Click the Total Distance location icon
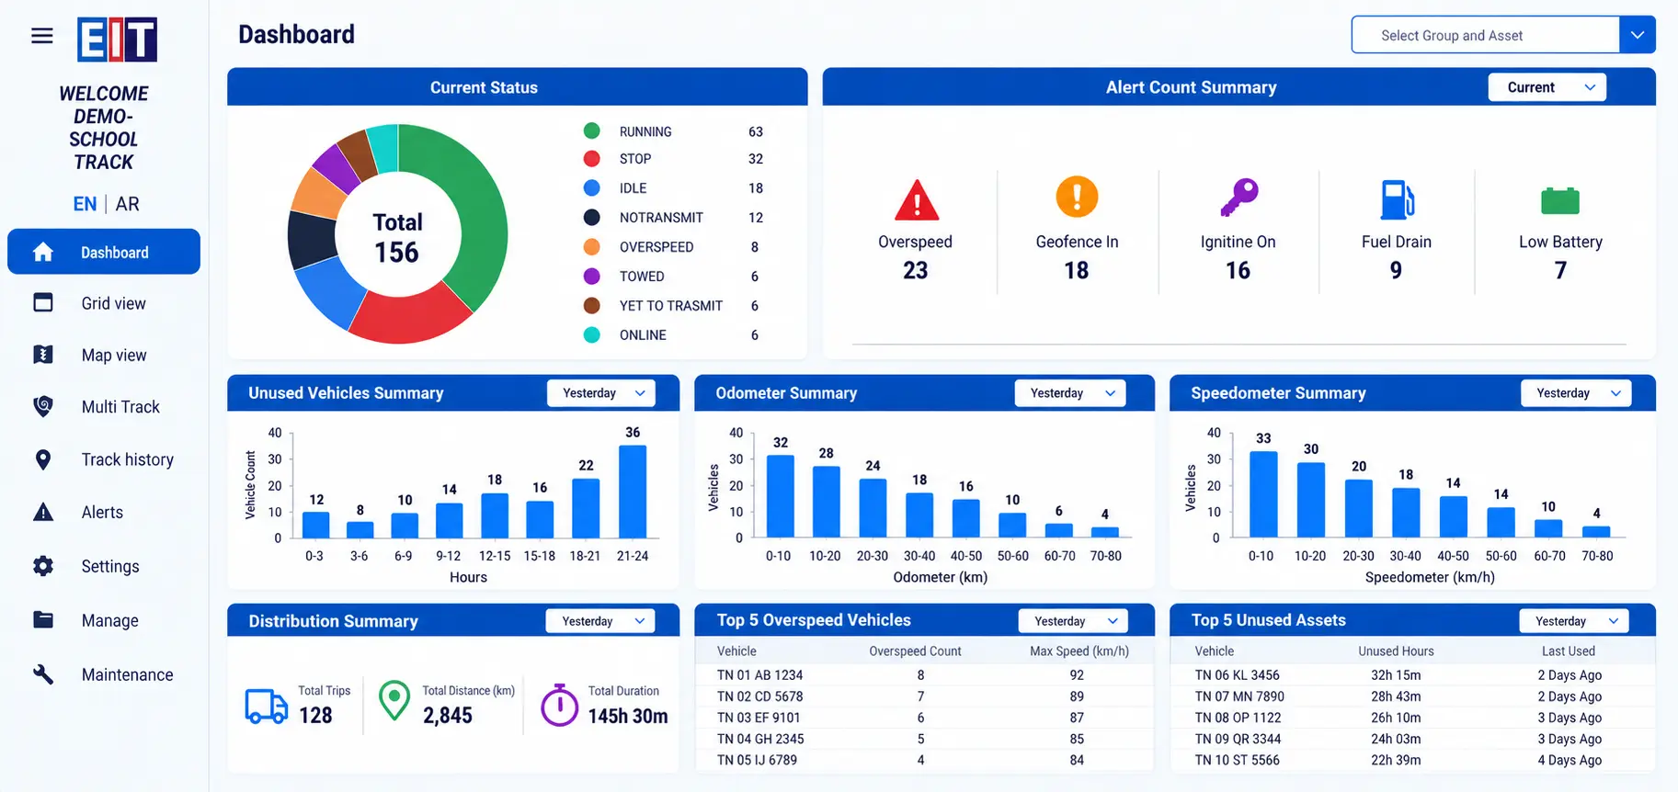Screen dimensions: 1678x792 coord(394,700)
